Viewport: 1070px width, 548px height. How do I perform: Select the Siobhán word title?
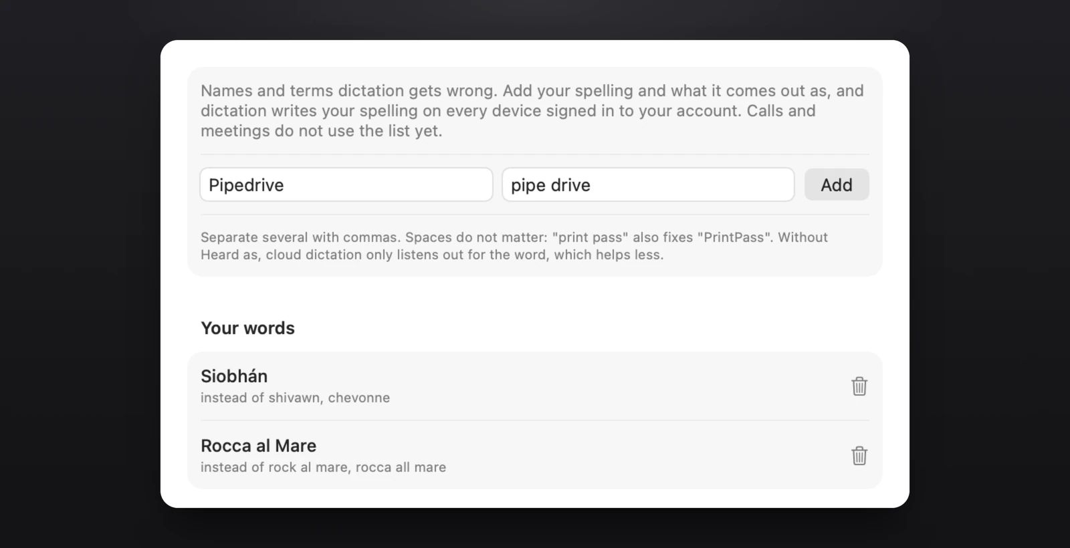[x=234, y=376]
